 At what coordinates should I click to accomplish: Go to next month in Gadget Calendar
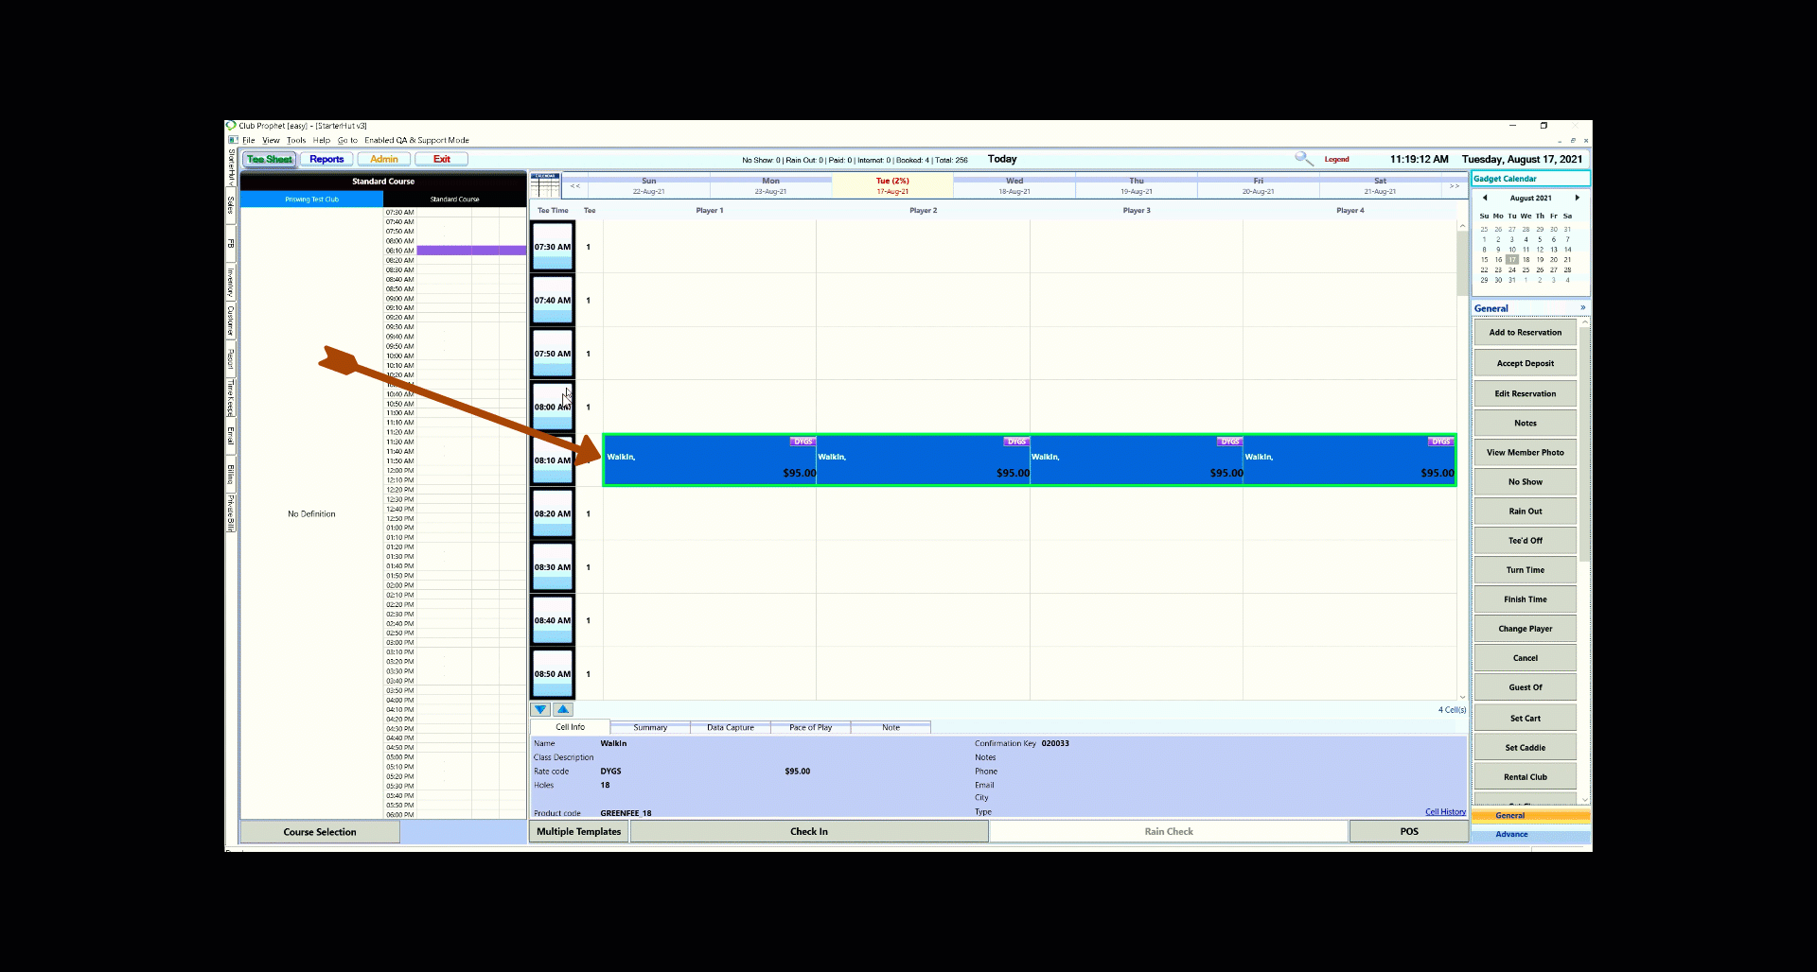pyautogui.click(x=1577, y=198)
